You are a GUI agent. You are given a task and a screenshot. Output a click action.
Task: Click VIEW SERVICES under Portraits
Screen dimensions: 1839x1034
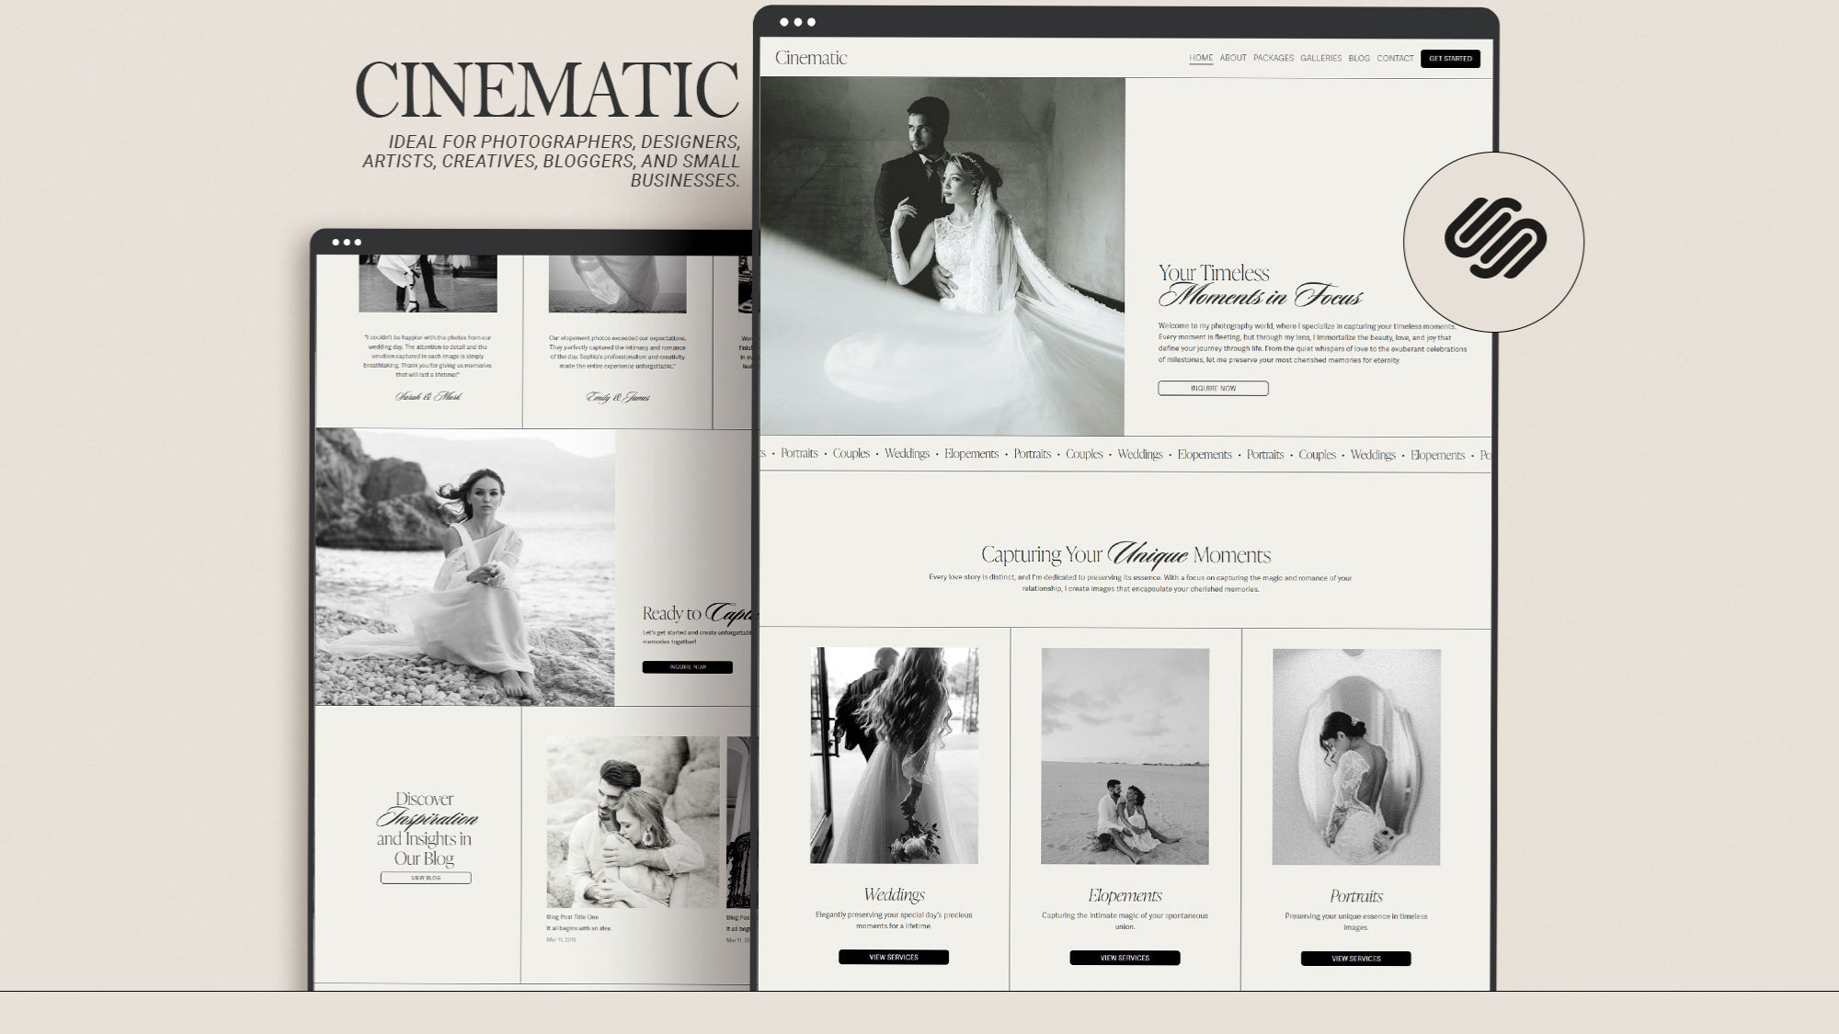(1355, 959)
